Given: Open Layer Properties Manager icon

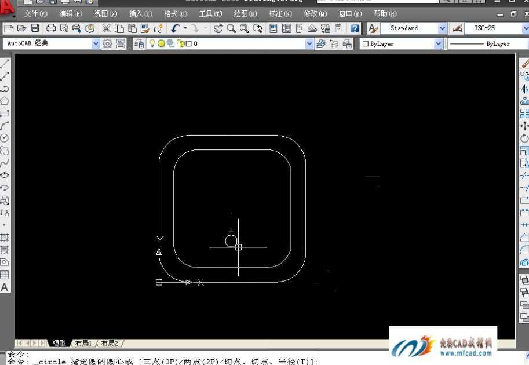Looking at the screenshot, I should [138, 43].
